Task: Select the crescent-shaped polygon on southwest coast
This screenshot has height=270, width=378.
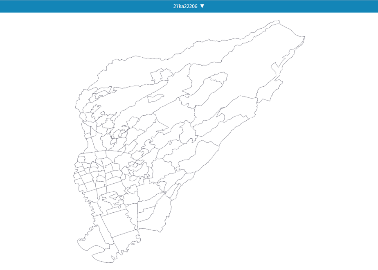Action: [93, 246]
